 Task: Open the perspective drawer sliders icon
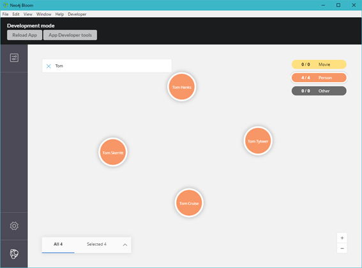click(14, 58)
